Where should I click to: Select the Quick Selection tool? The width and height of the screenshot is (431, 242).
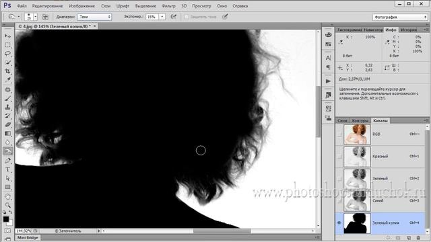click(x=7, y=63)
